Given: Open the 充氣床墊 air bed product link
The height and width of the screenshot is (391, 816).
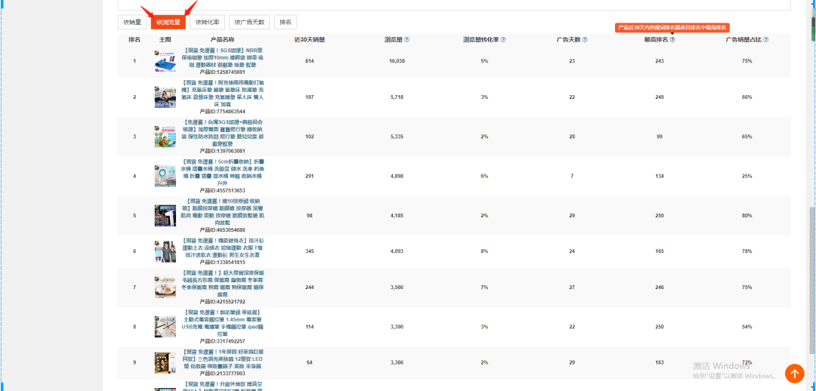Looking at the screenshot, I should (x=223, y=94).
